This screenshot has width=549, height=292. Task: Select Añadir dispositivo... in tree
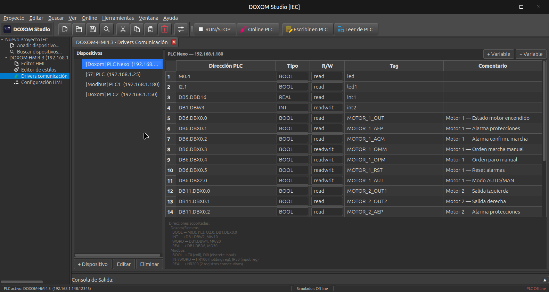(x=38, y=45)
